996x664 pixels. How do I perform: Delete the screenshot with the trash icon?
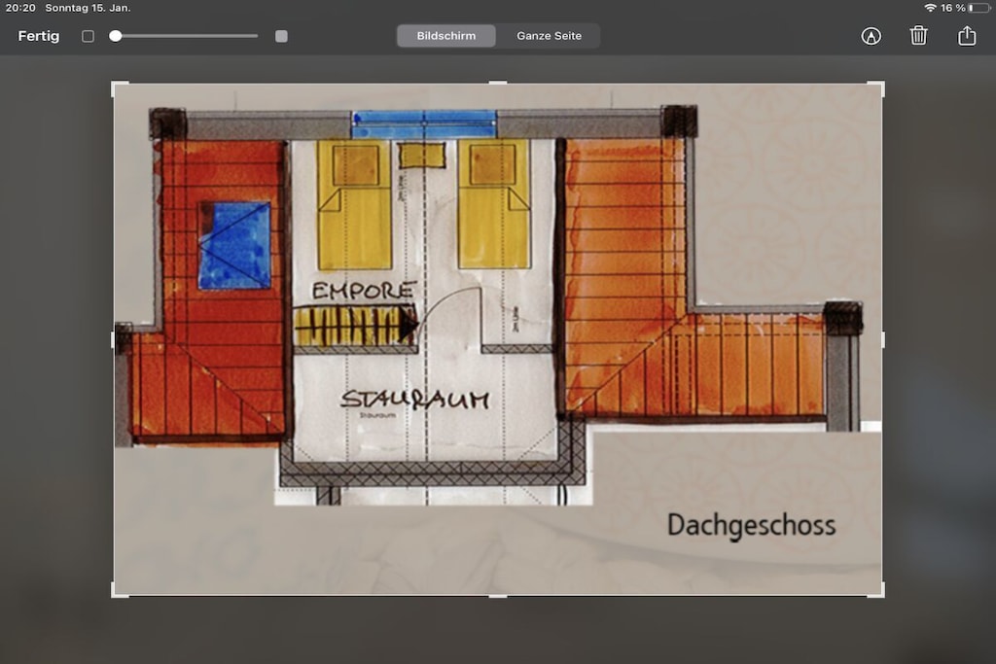coord(918,36)
